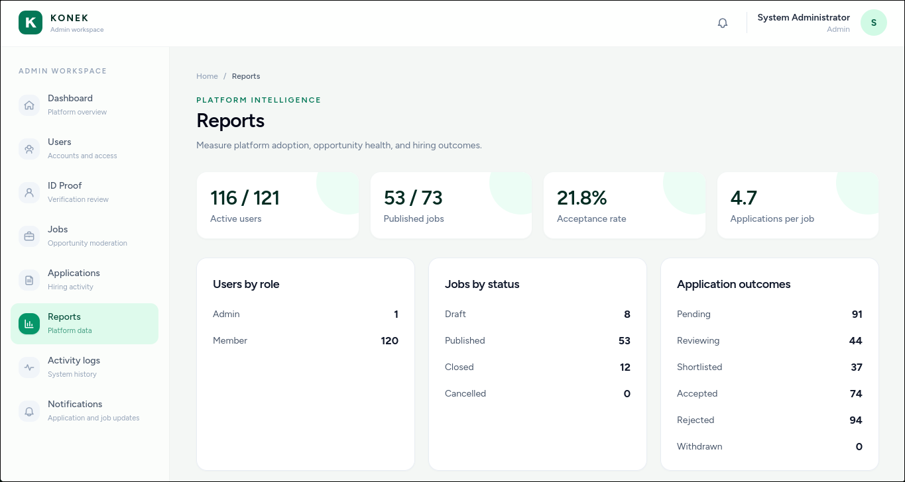Screen dimensions: 905x482
Task: Click the Published status label
Action: [x=465, y=340]
